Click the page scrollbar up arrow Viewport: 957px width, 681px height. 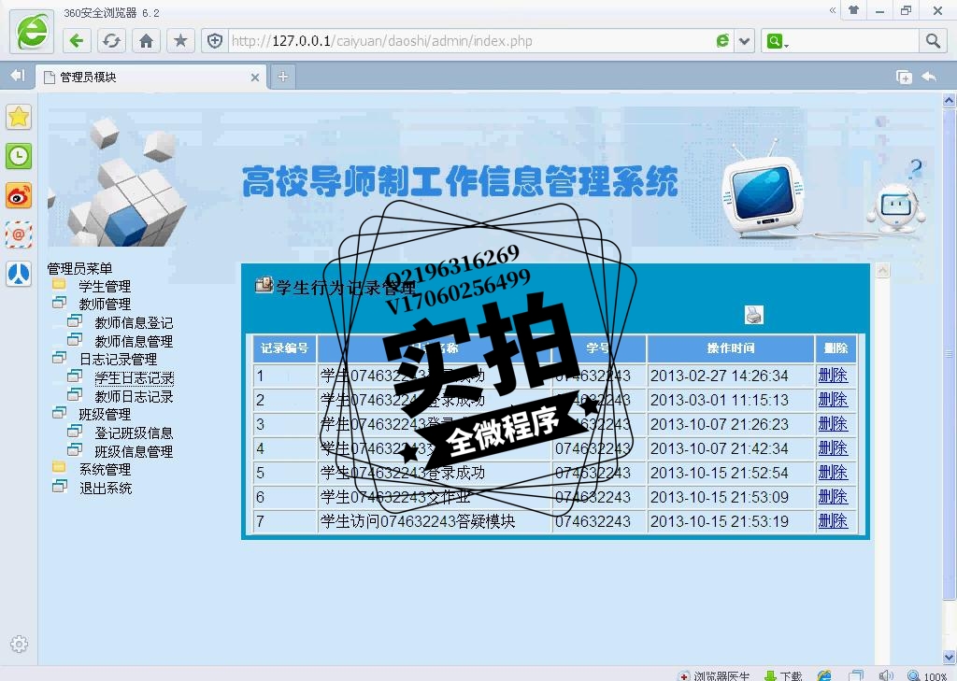[950, 101]
